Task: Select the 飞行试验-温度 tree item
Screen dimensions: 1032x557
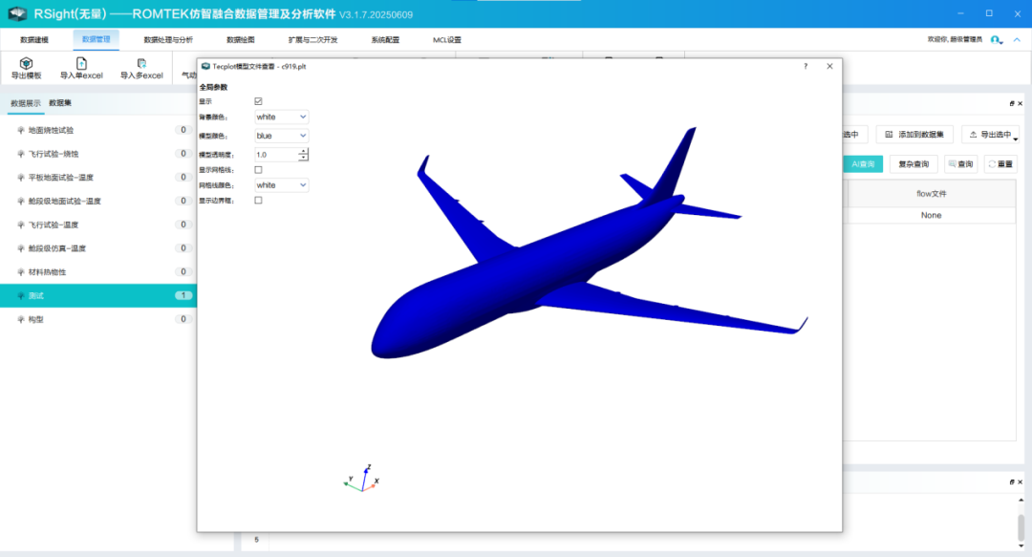Action: [54, 225]
